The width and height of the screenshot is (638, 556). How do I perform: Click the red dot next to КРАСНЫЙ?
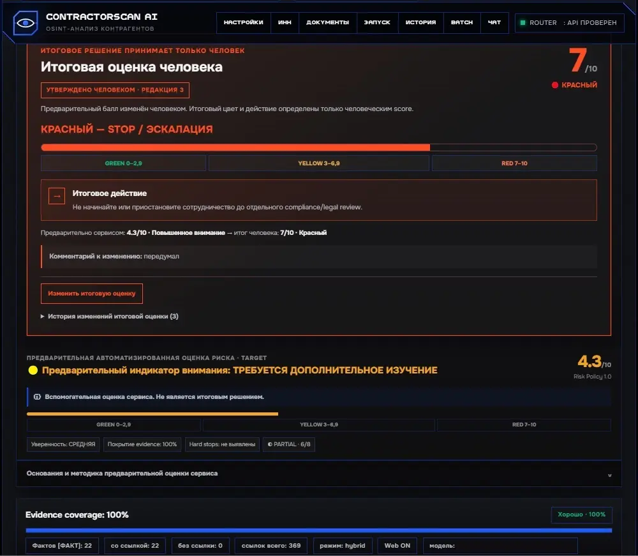(x=554, y=85)
